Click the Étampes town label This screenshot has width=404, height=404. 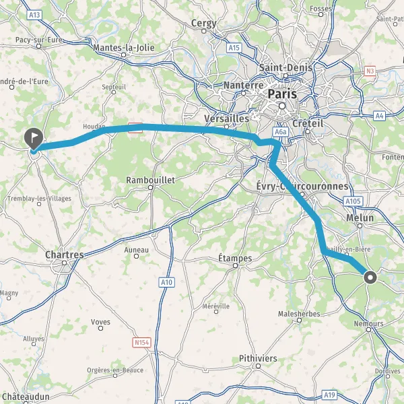(235, 258)
